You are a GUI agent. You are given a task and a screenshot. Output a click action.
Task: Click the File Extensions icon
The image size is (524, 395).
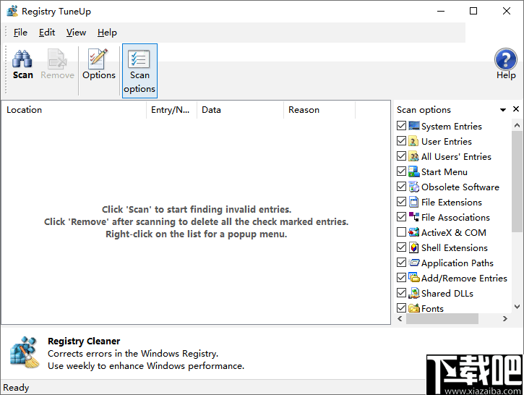413,202
